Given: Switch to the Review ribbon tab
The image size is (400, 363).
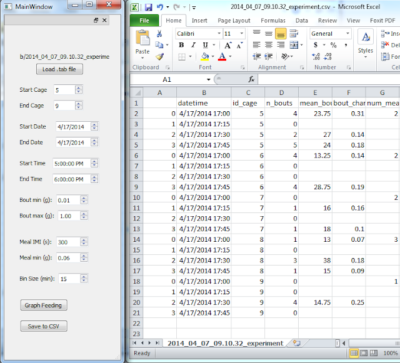Looking at the screenshot, I should point(327,21).
